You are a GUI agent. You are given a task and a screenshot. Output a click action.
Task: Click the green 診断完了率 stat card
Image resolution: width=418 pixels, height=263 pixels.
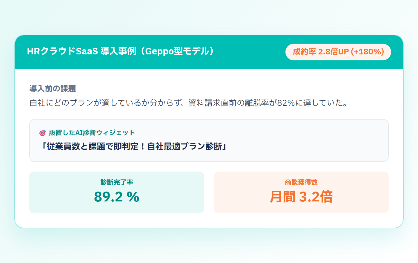pos(117,192)
